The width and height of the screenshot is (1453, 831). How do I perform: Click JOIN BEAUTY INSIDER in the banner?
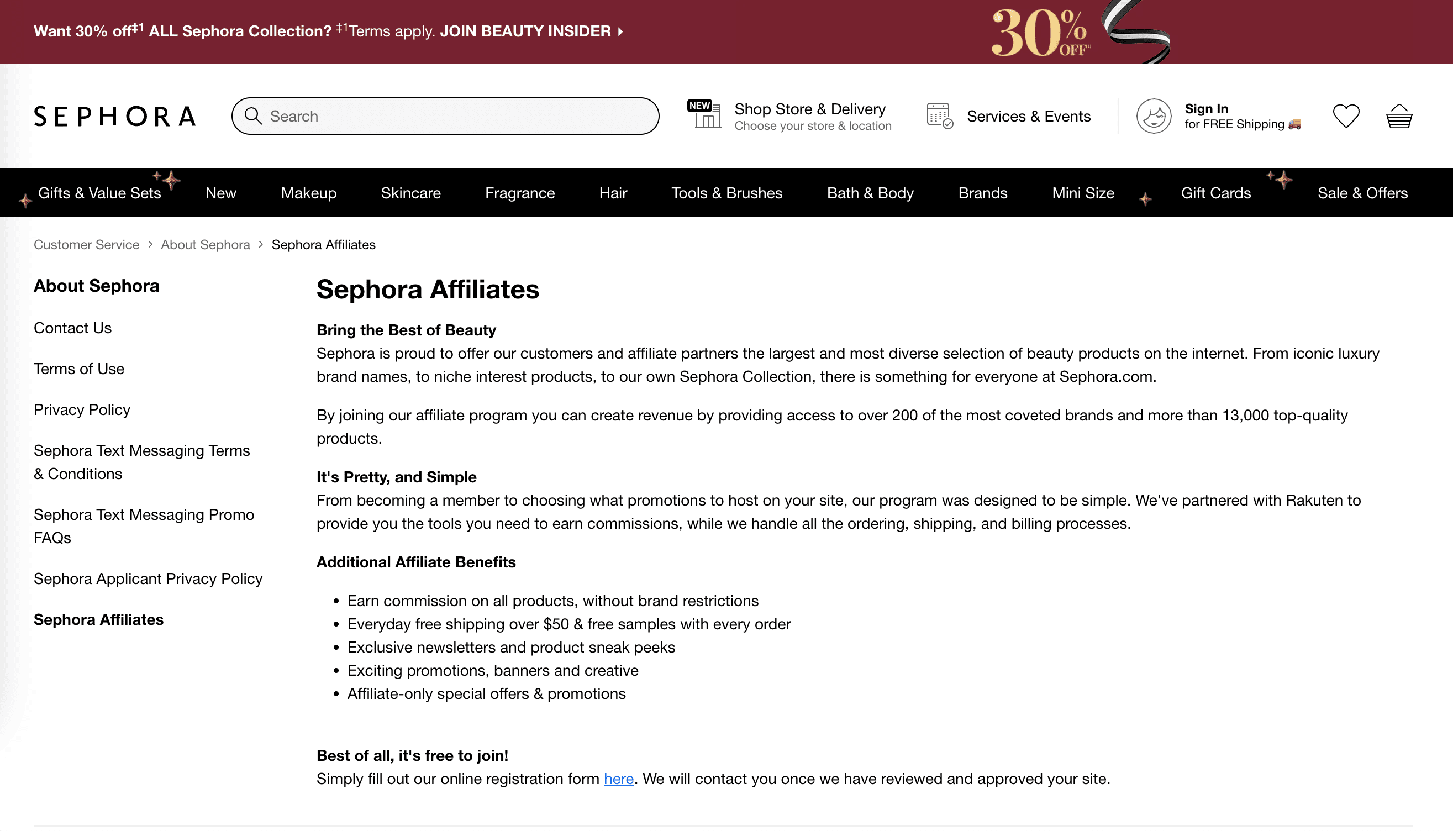click(x=525, y=31)
